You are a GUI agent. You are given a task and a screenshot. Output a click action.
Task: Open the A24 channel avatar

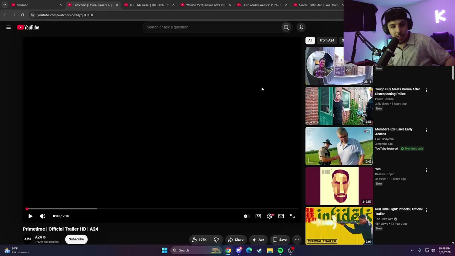coord(27,239)
